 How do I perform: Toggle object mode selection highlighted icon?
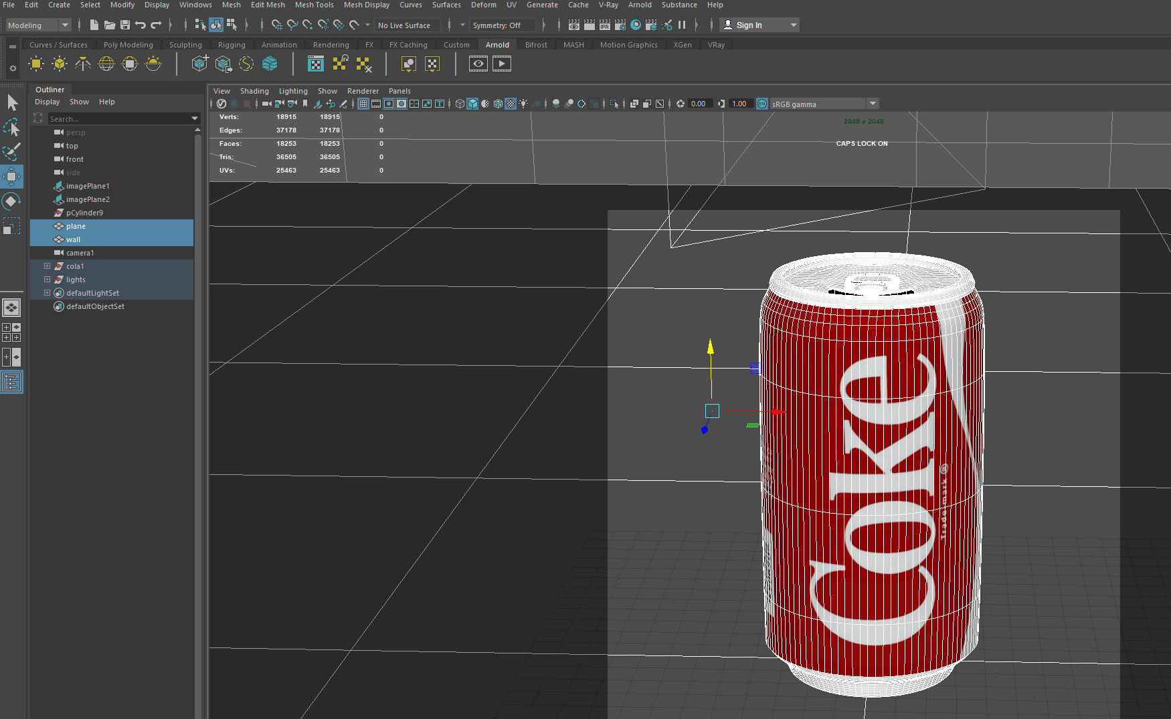click(x=215, y=25)
